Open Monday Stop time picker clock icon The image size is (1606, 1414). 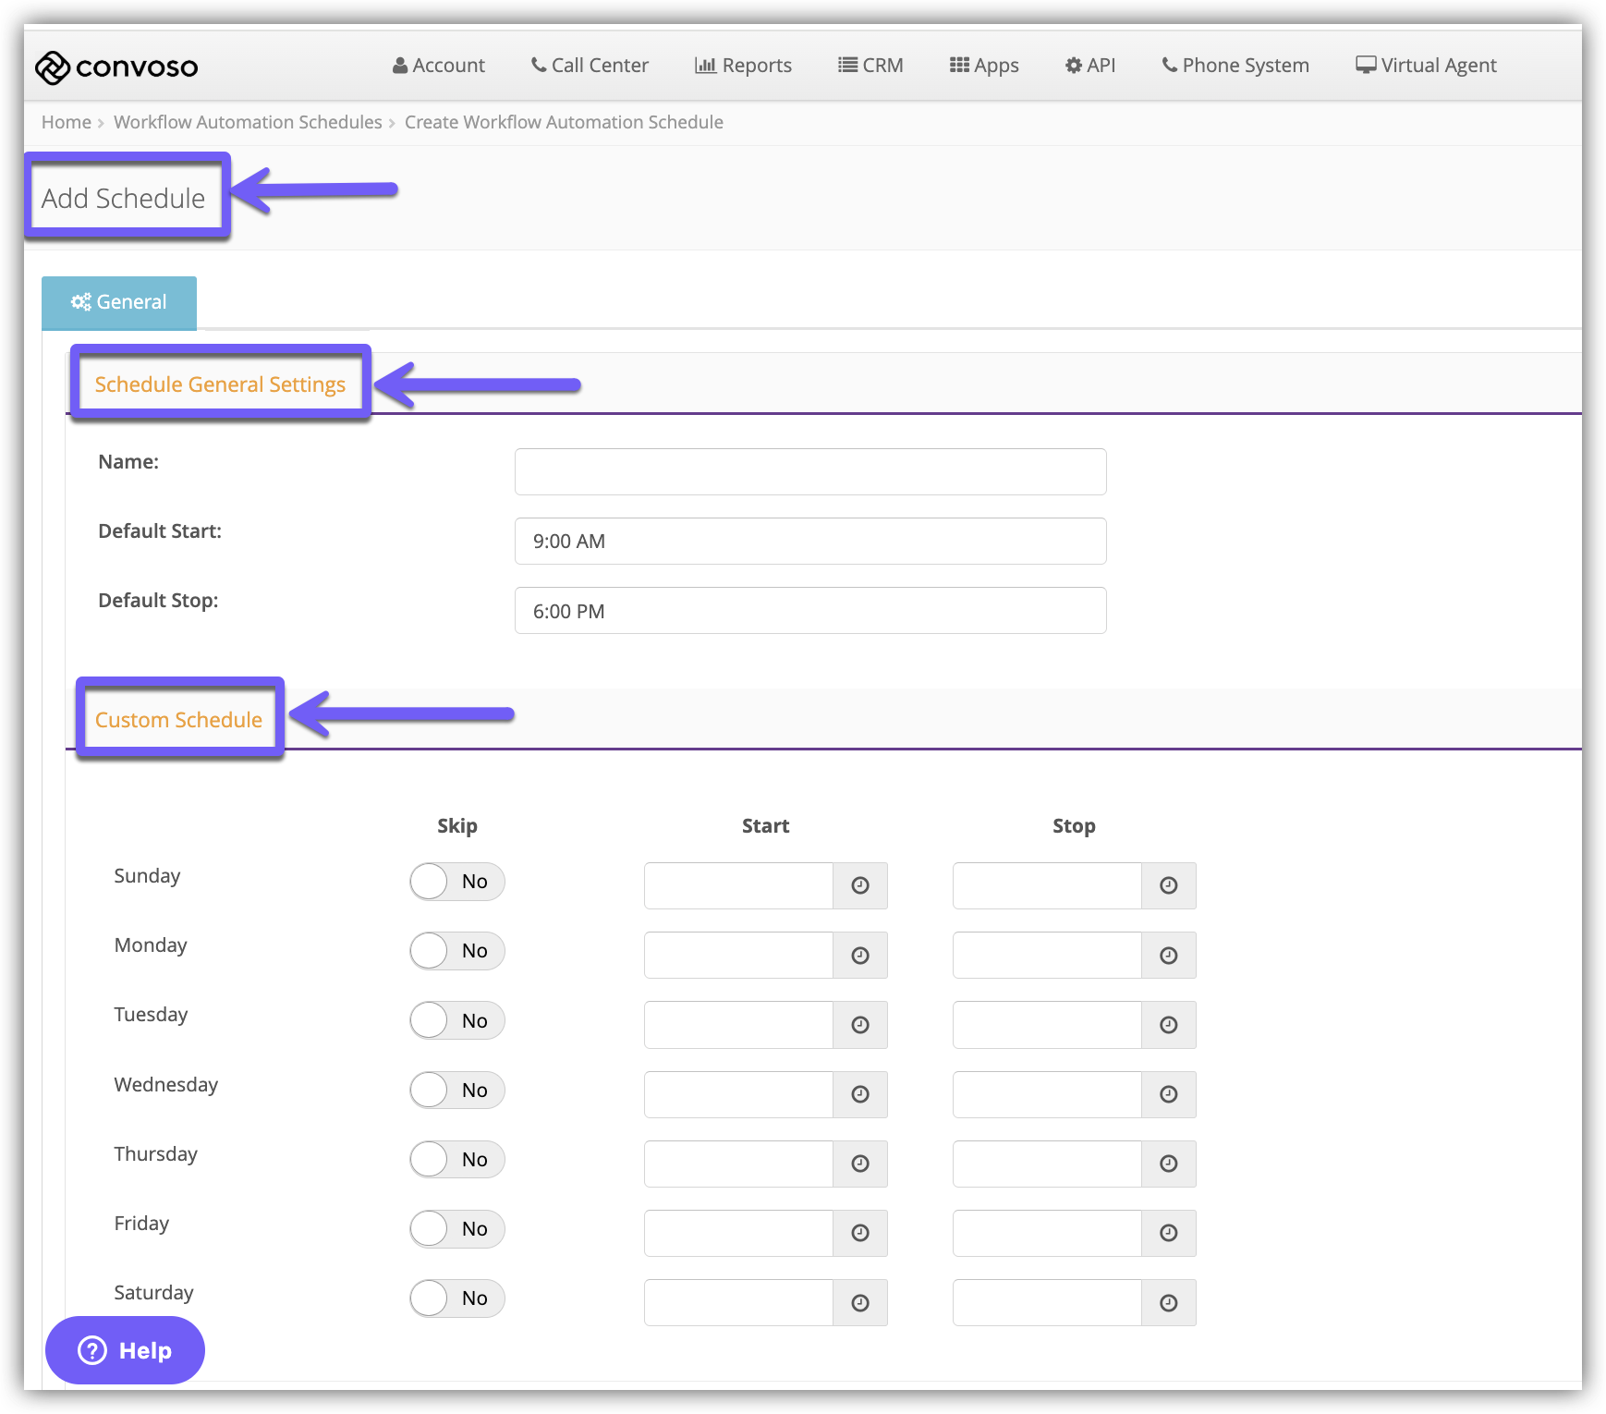coord(1168,956)
